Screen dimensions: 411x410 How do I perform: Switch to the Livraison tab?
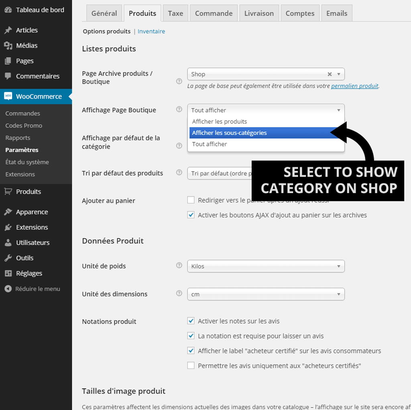coord(259,13)
